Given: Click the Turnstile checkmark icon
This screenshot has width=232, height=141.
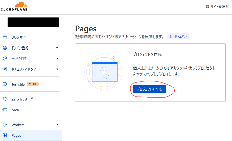Looking at the screenshot, I should click(x=5, y=84).
